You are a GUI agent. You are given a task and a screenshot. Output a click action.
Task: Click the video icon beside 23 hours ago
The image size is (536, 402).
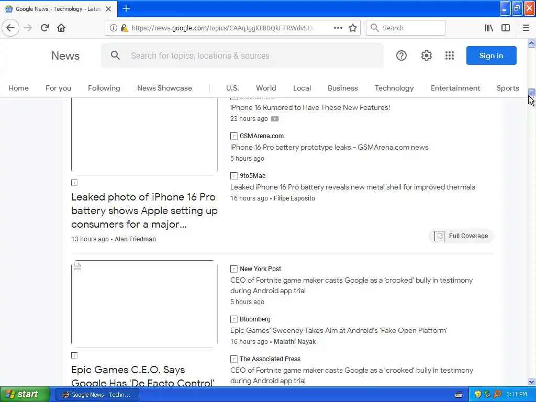(275, 119)
